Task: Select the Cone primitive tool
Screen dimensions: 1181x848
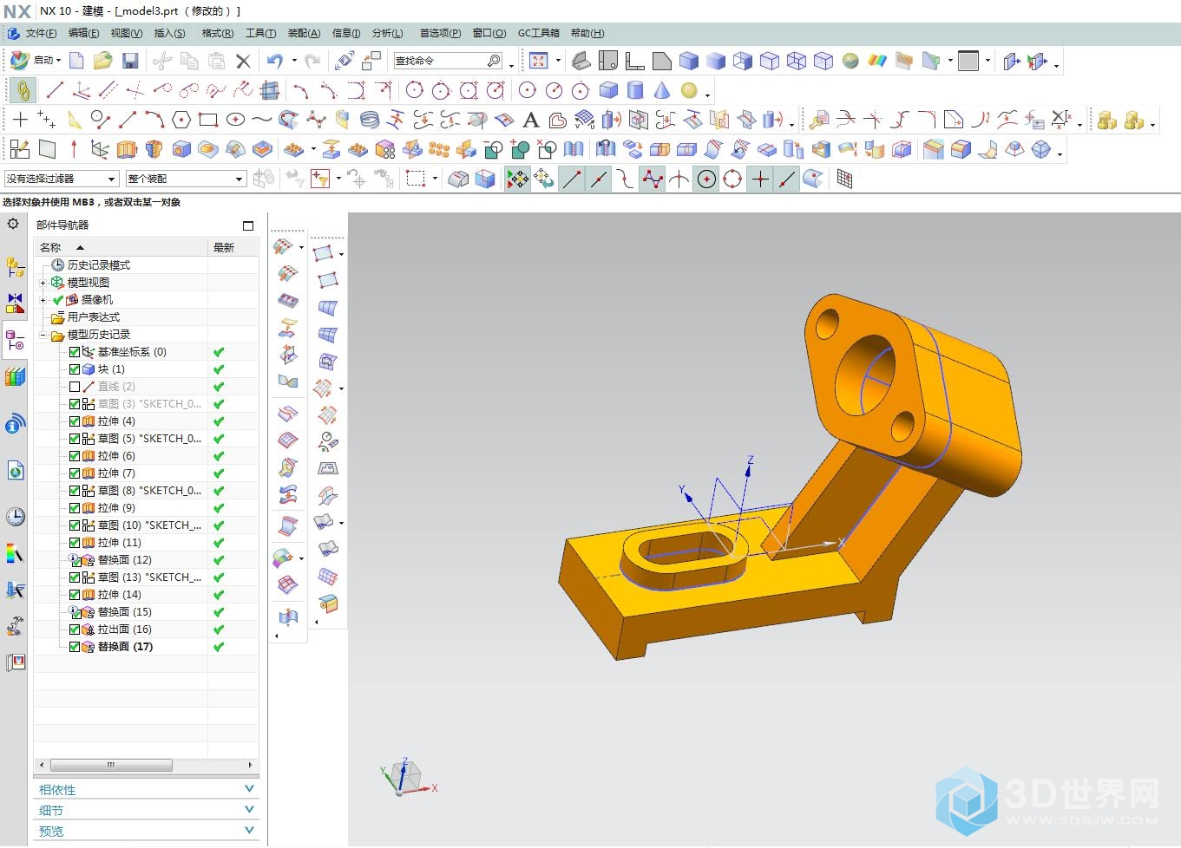Action: 662,90
